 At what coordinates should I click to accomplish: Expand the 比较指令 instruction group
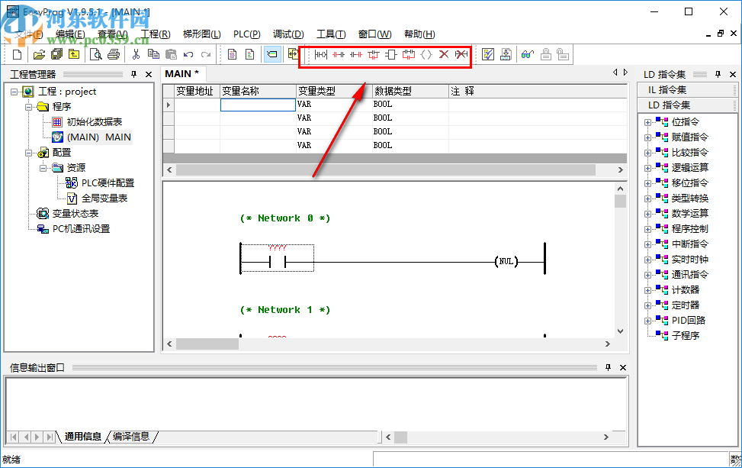(647, 153)
